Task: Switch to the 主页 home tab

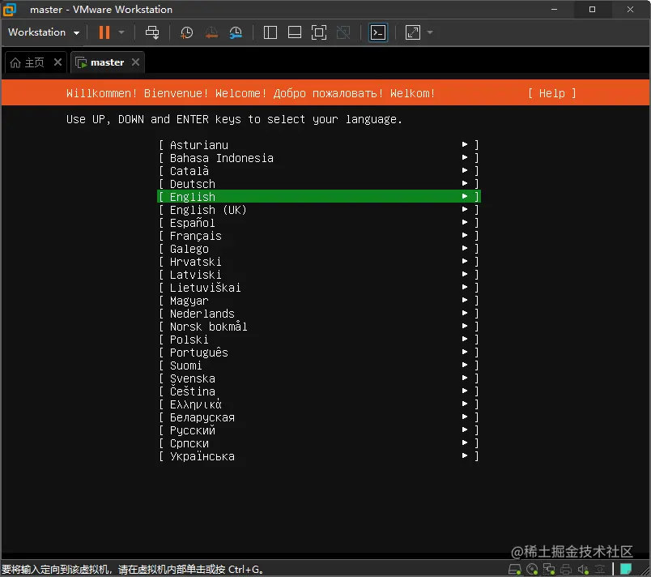Action: (x=28, y=62)
